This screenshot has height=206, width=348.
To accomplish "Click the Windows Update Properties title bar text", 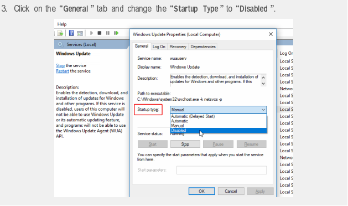I will point(176,34).
